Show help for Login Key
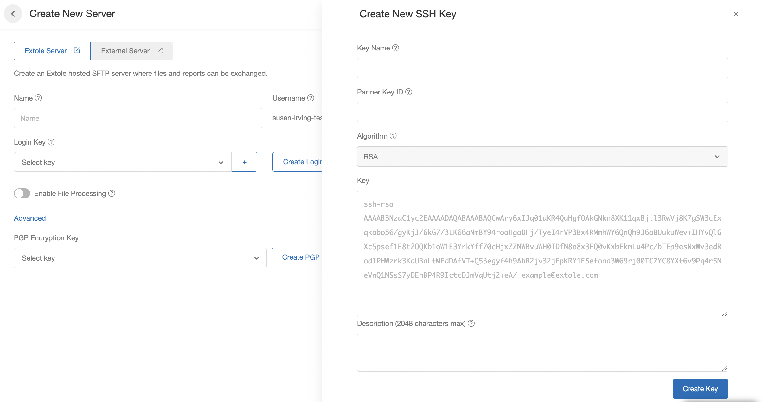The width and height of the screenshot is (763, 402). click(x=51, y=142)
